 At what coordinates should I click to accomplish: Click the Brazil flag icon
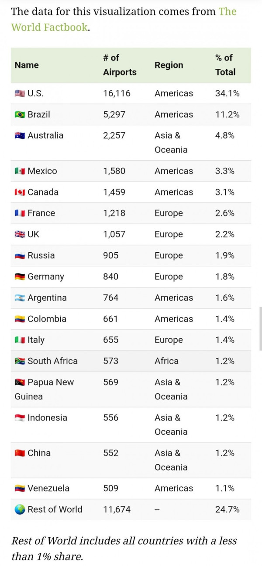(x=20, y=115)
